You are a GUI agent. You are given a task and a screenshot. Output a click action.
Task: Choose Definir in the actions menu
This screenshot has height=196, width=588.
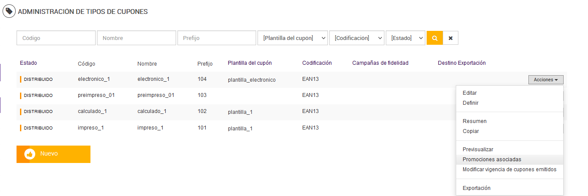point(471,103)
